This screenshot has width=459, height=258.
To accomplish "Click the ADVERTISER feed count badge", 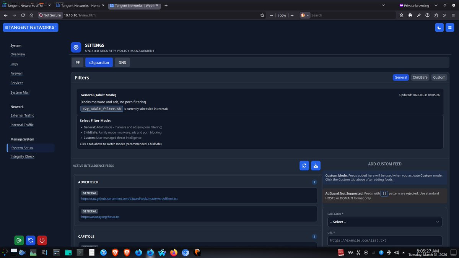I will [x=315, y=182].
